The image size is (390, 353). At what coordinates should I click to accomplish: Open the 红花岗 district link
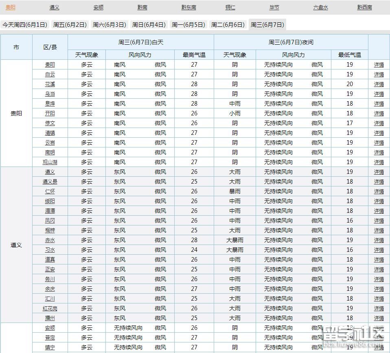coord(50,308)
